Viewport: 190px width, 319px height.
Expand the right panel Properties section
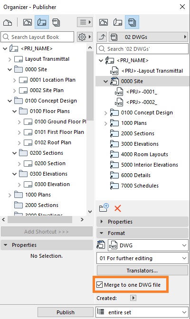tap(142, 222)
